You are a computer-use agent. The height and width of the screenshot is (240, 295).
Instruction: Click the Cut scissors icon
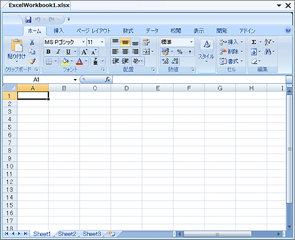click(32, 42)
